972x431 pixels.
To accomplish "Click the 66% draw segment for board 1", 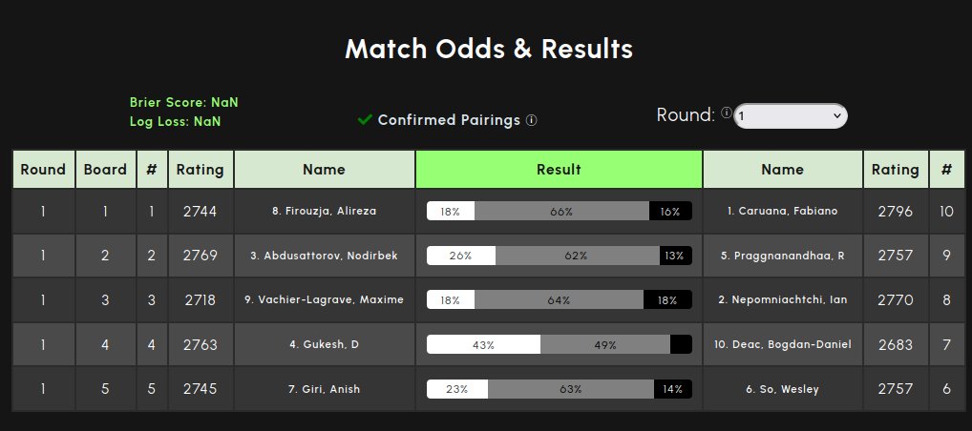I will [560, 212].
